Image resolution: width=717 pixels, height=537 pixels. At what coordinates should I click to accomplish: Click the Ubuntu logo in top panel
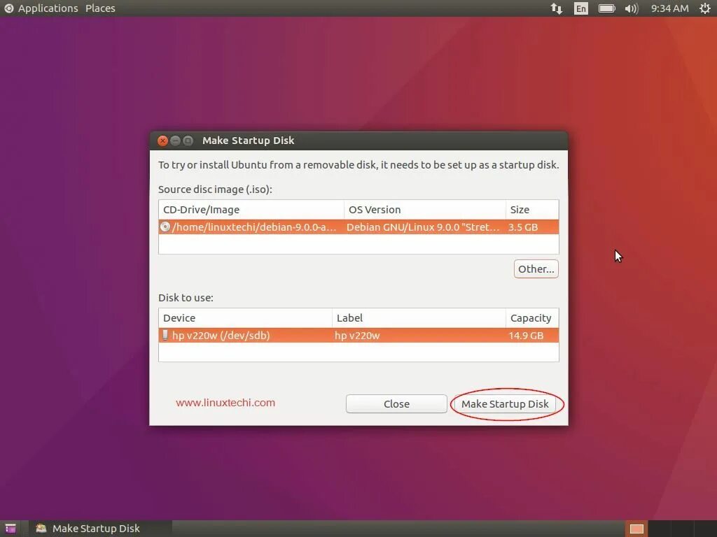pyautogui.click(x=8, y=8)
